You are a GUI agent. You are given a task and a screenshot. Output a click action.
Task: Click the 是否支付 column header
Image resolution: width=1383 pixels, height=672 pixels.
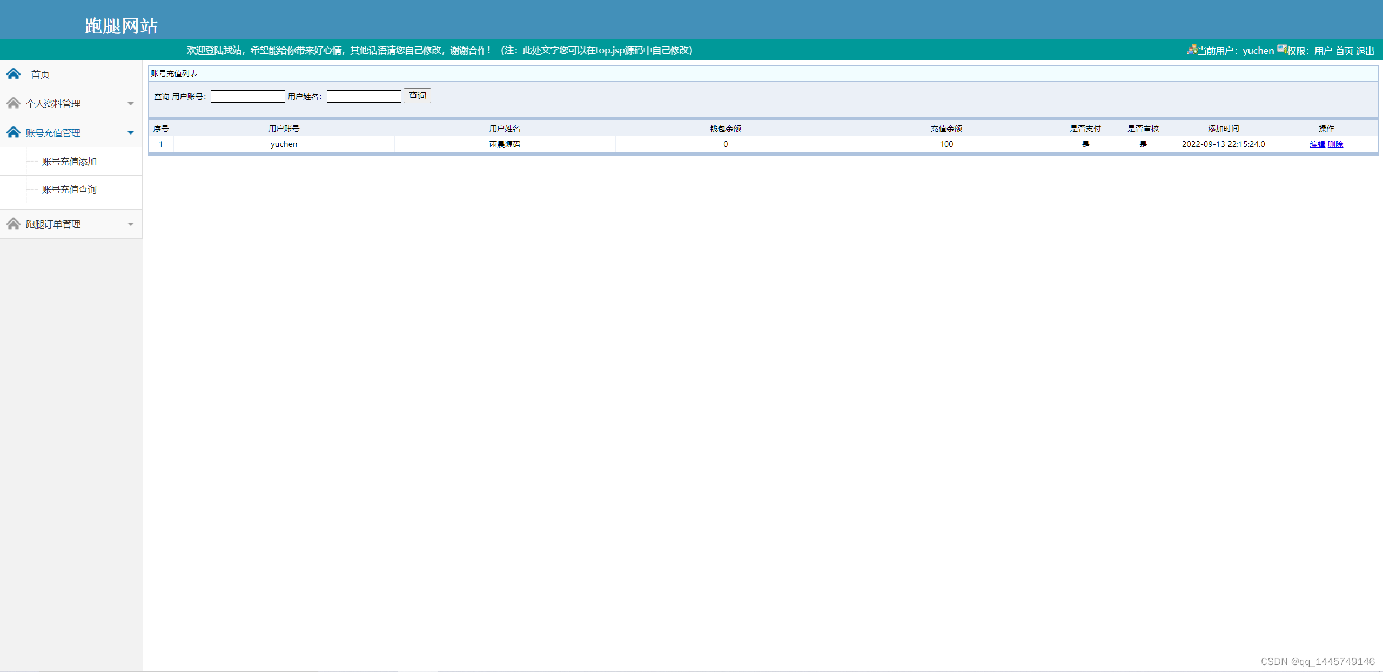click(1085, 129)
